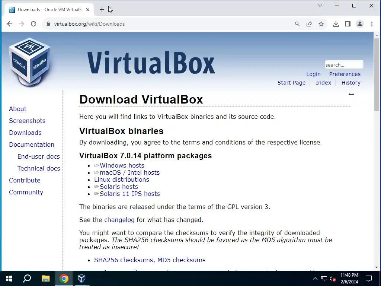Click the site search box
This screenshot has width=381, height=286.
344,65
